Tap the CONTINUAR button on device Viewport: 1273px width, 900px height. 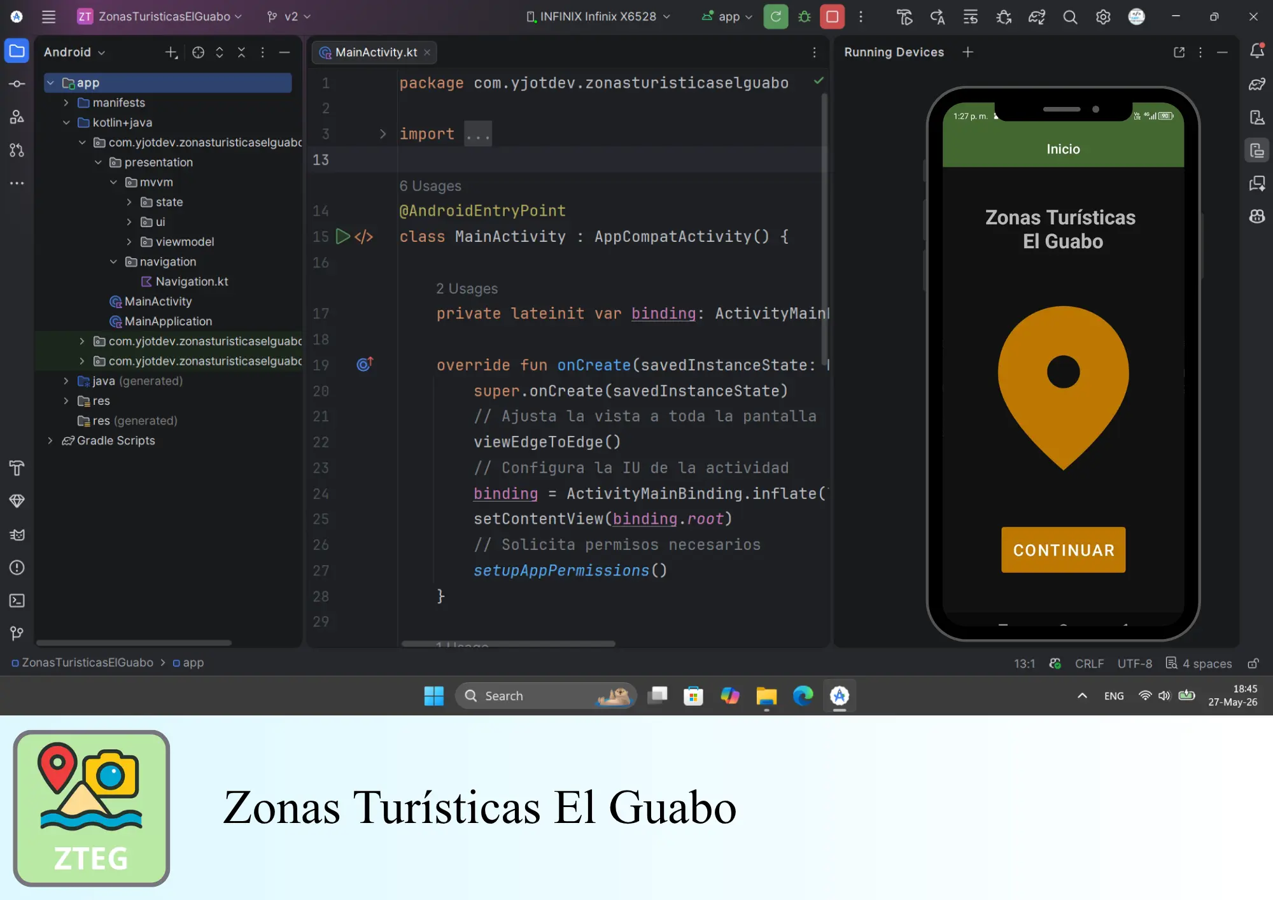tap(1063, 550)
